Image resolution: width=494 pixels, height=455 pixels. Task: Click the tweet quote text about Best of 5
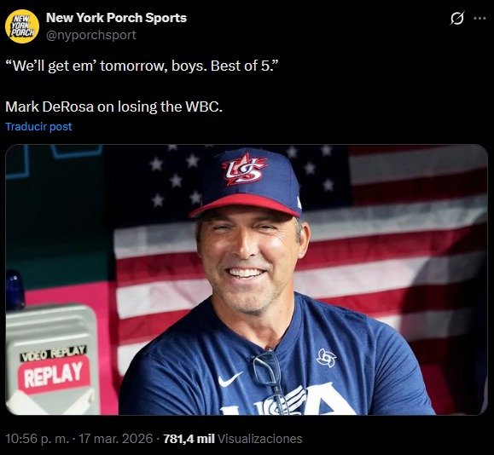click(x=142, y=66)
